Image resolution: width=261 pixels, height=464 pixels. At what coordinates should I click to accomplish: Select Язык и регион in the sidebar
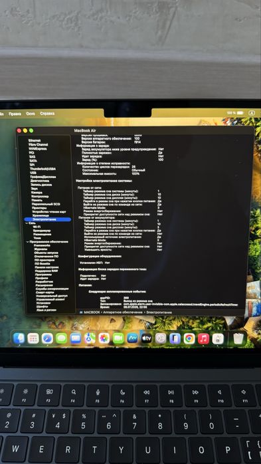pos(46,310)
